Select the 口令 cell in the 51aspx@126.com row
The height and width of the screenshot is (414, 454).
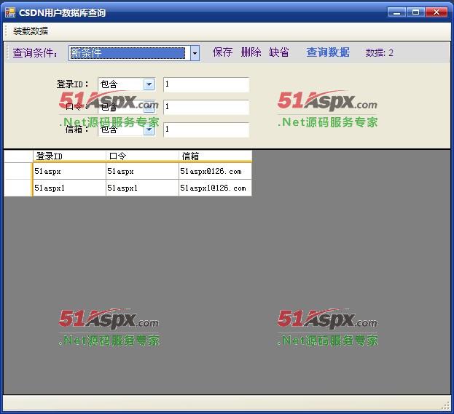click(142, 171)
